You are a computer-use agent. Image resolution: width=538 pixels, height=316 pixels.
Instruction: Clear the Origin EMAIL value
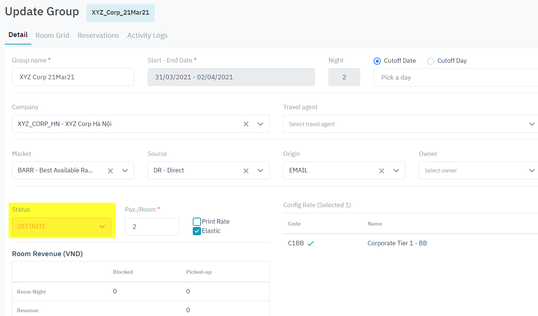[x=381, y=171]
